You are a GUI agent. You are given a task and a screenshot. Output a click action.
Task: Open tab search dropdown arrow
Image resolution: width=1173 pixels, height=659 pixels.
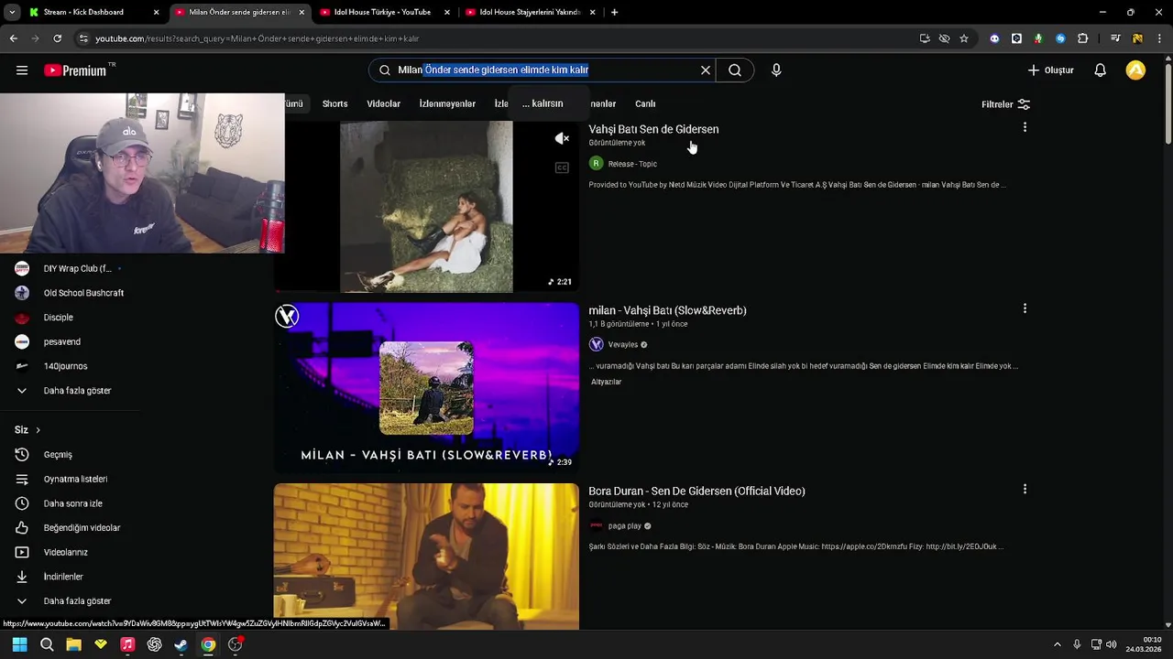12,12
